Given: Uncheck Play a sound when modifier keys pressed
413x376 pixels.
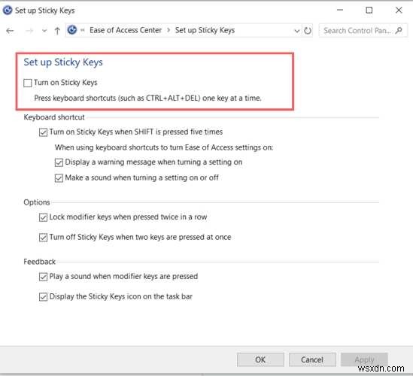Looking at the screenshot, I should pos(43,277).
